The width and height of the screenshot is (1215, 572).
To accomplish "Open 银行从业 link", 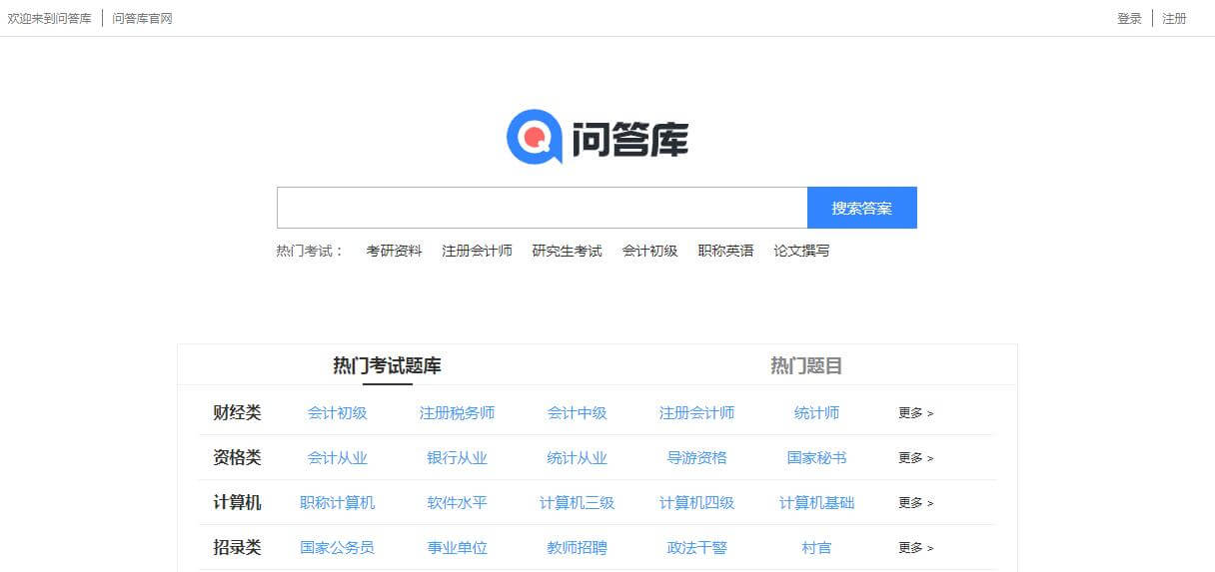I will (x=457, y=457).
